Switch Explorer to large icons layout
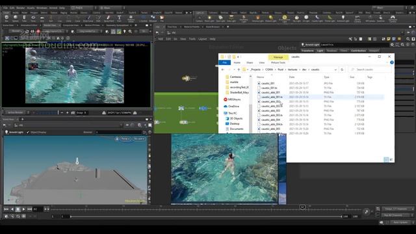Image resolution: width=416 pixels, height=234 pixels. click(391, 159)
